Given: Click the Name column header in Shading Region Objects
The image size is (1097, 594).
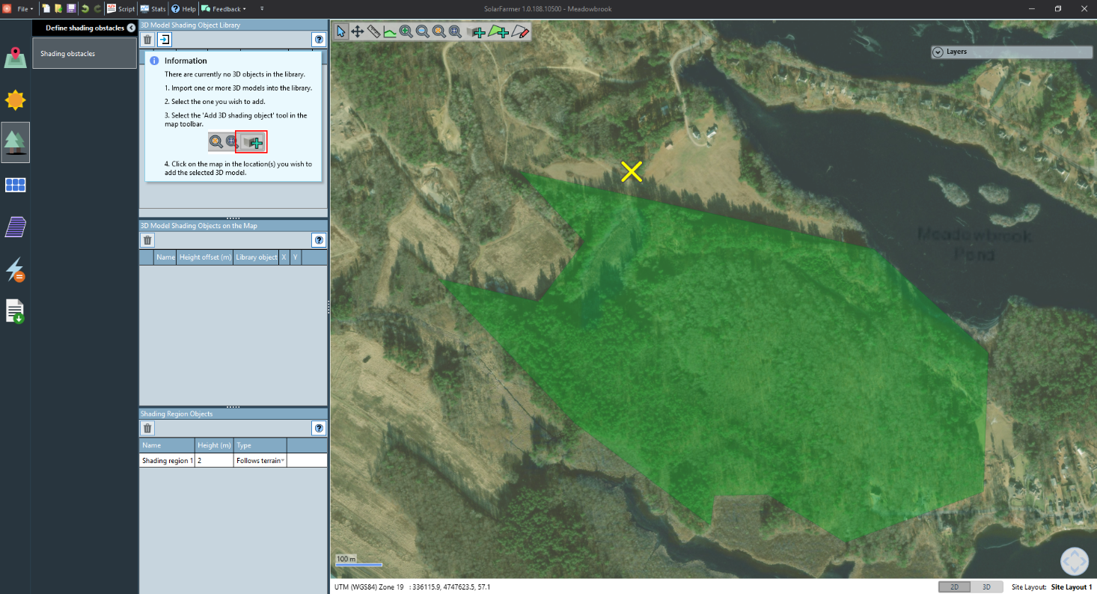Looking at the screenshot, I should click(x=167, y=445).
